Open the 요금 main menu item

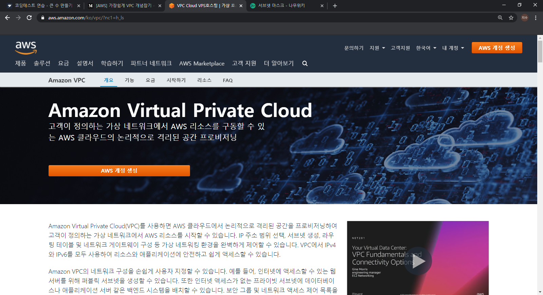tap(63, 63)
